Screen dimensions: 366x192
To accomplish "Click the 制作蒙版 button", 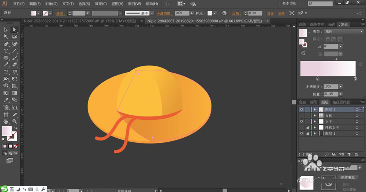I will tap(347, 177).
